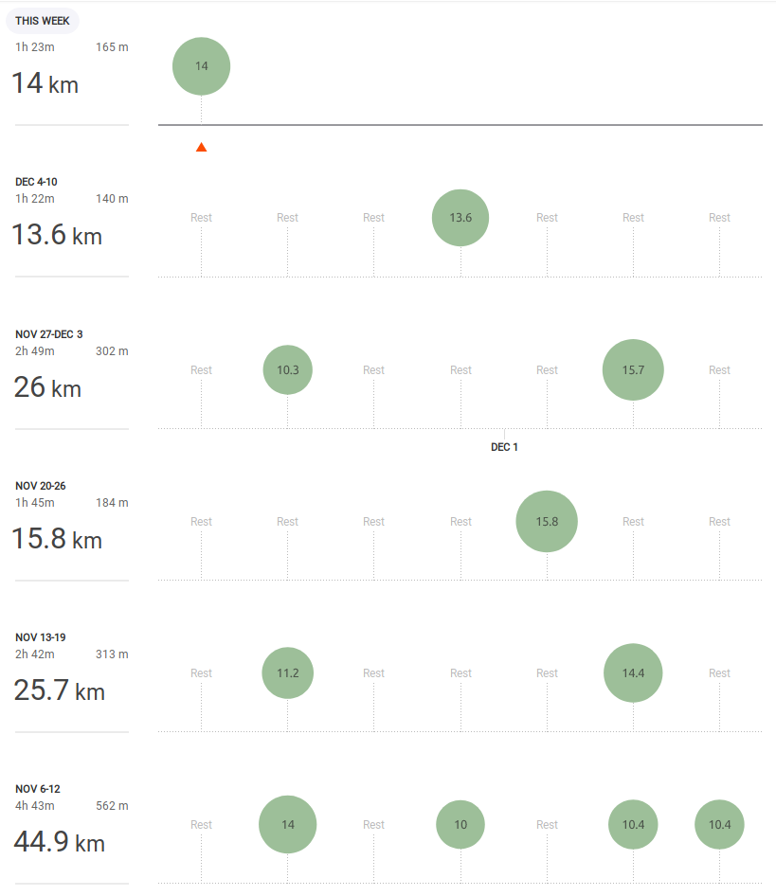Open the NOV 20-26 week label
776x896 pixels.
pos(41,486)
